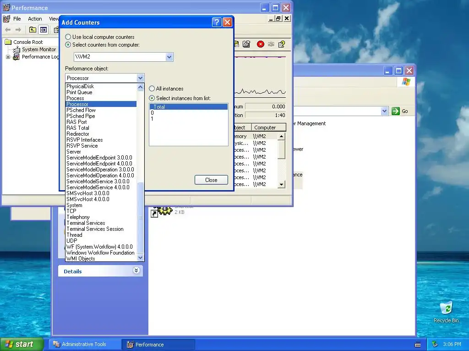Choose Redirector in the object list
Viewport: 469px width, 351px height.
coord(101,134)
